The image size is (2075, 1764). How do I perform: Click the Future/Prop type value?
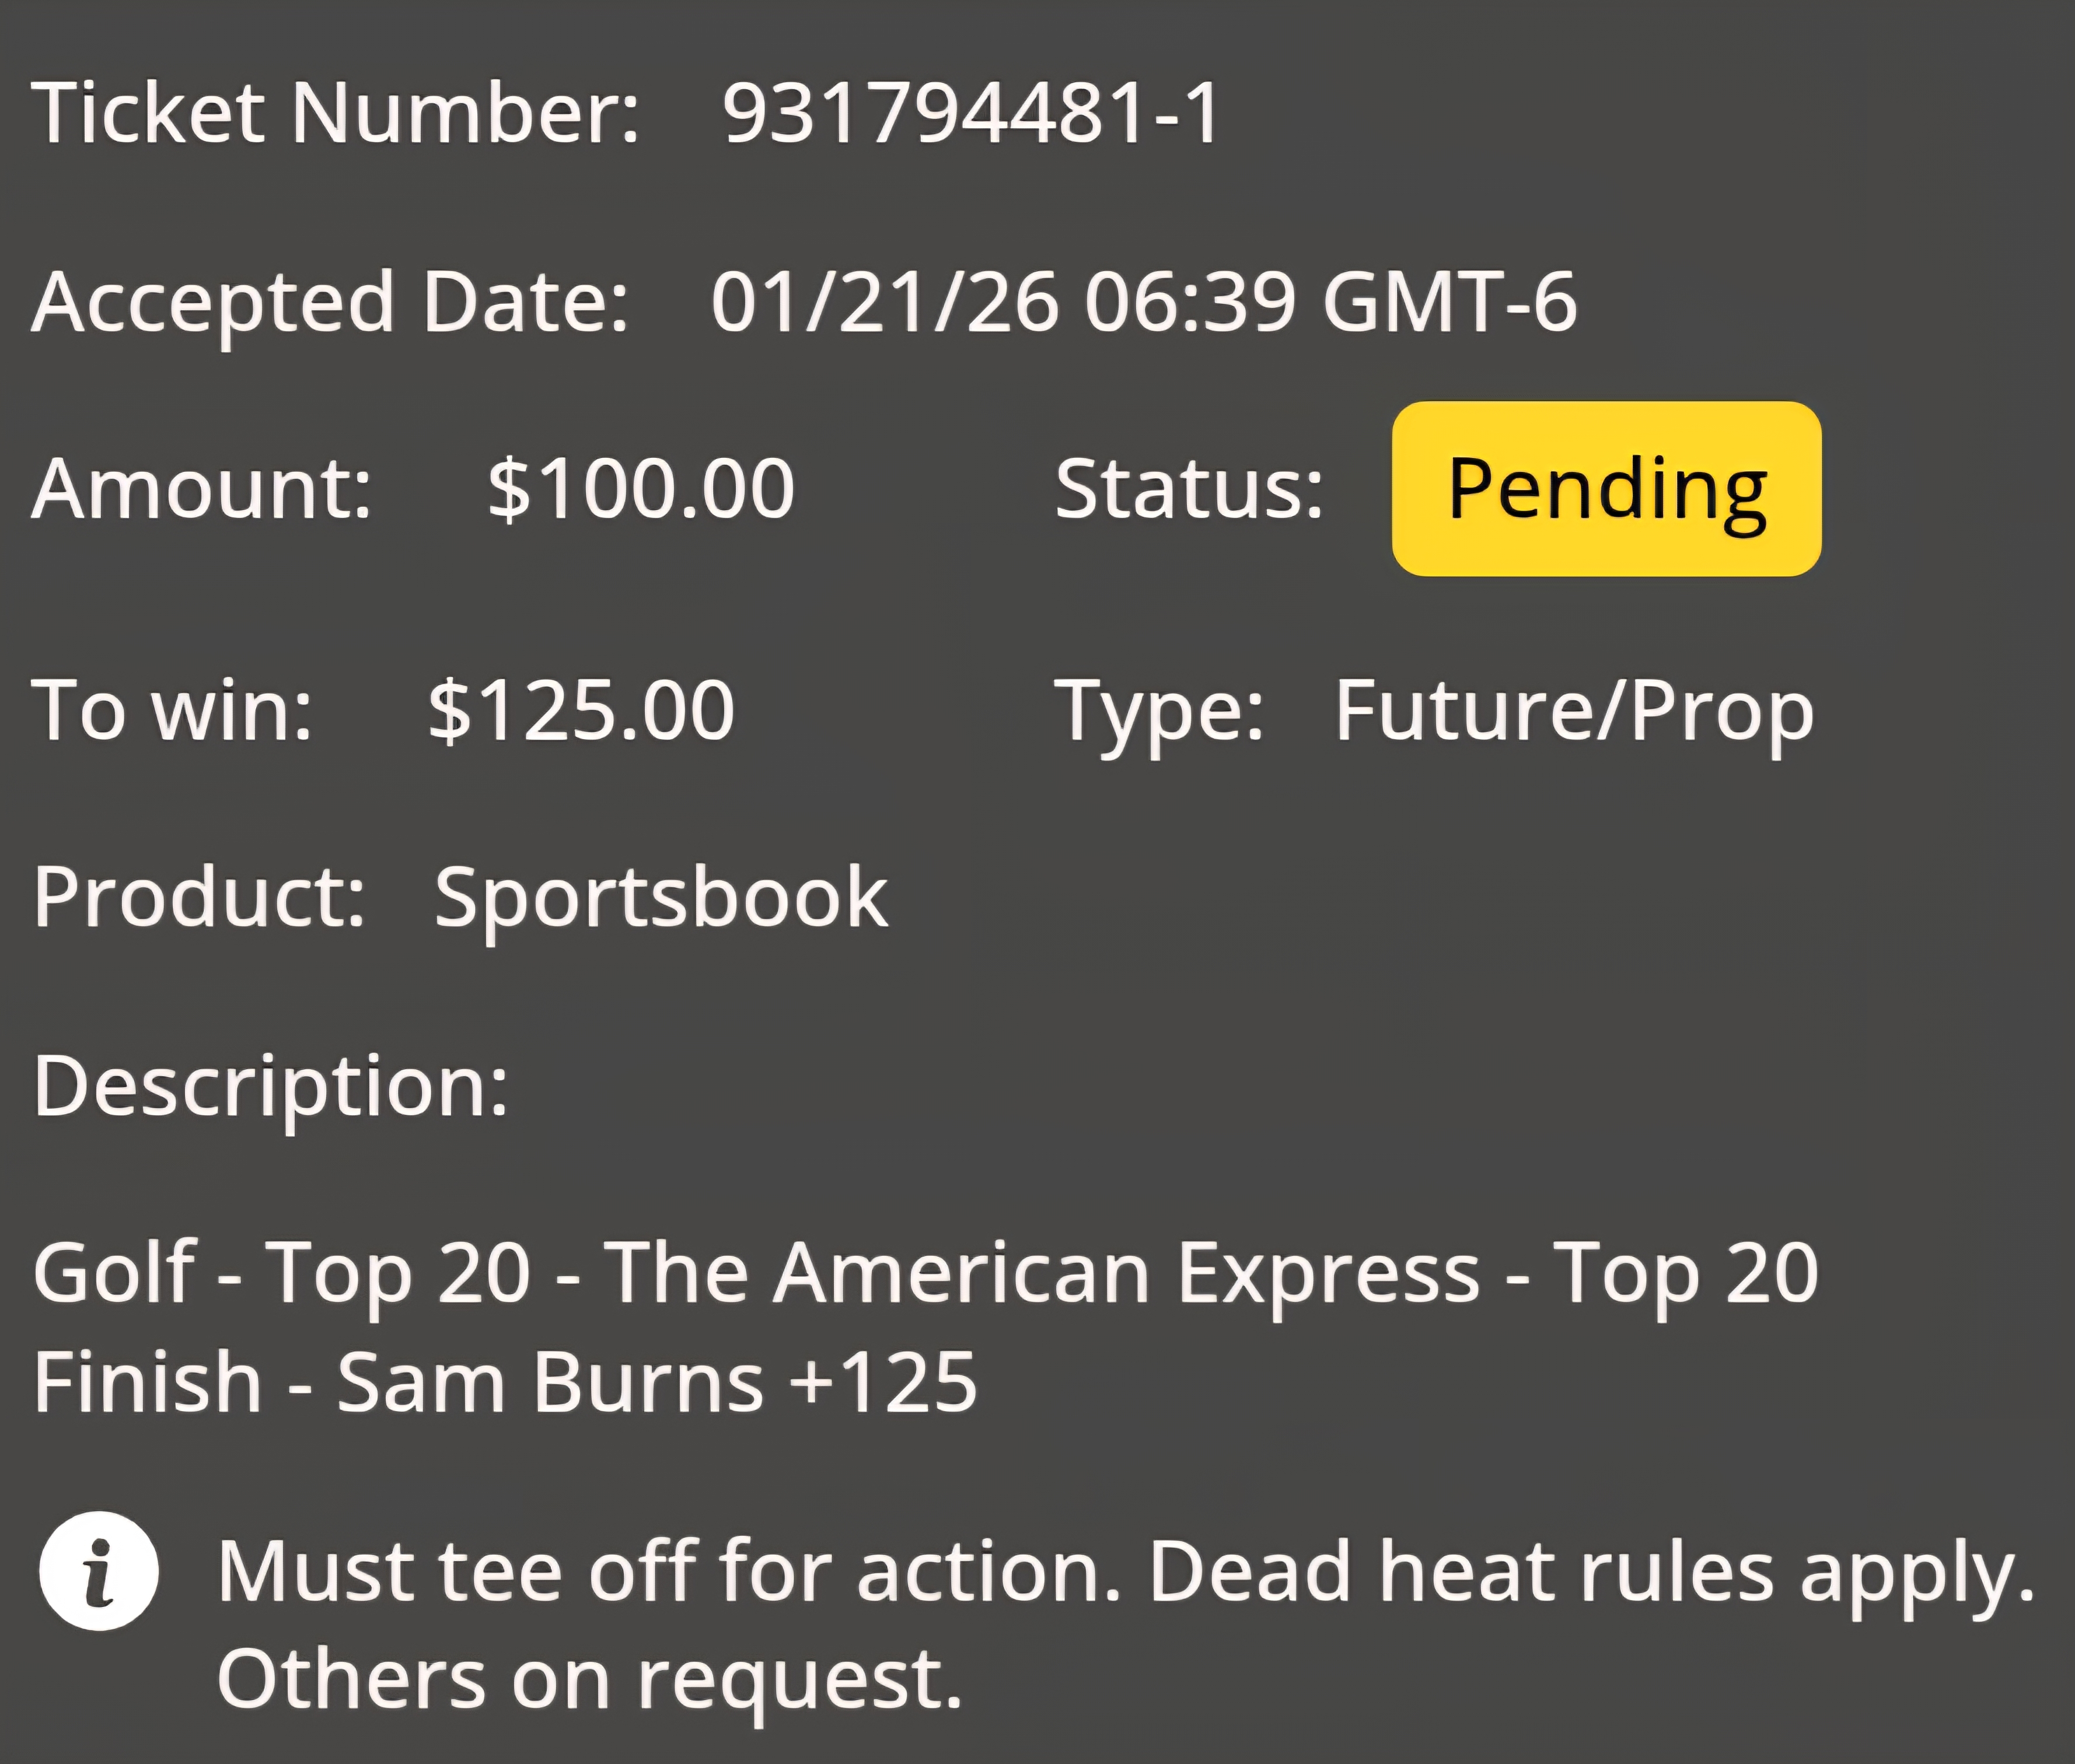[1574, 712]
